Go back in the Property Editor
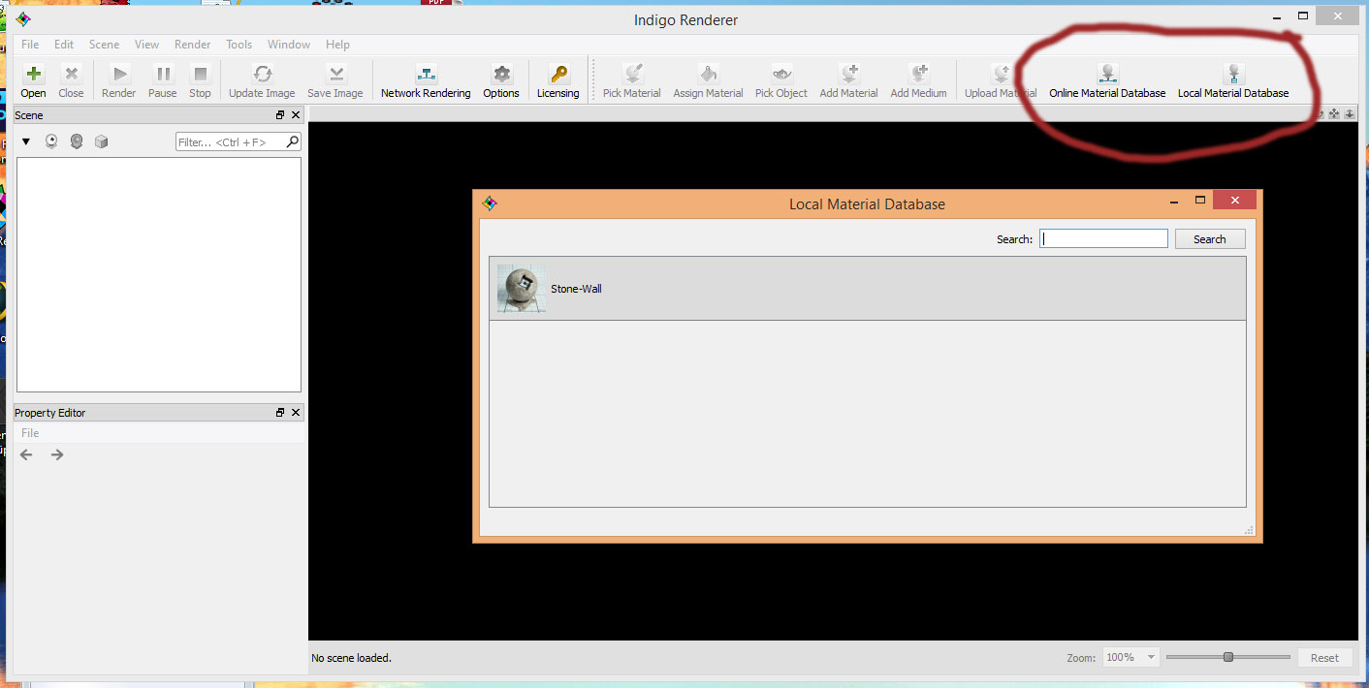The image size is (1369, 688). 26,454
